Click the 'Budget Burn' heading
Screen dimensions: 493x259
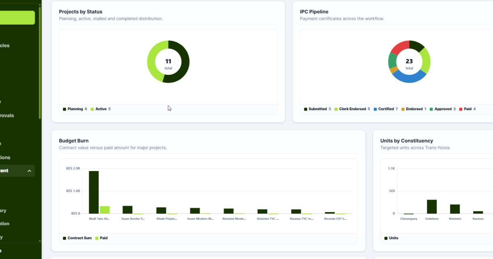74,141
